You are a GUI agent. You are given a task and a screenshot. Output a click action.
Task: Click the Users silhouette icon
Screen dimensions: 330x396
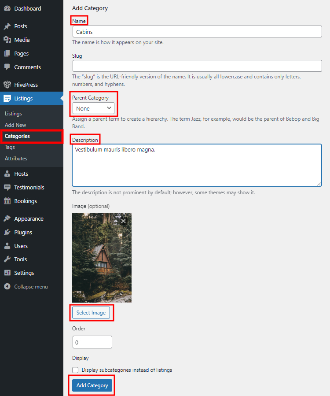tap(7, 246)
